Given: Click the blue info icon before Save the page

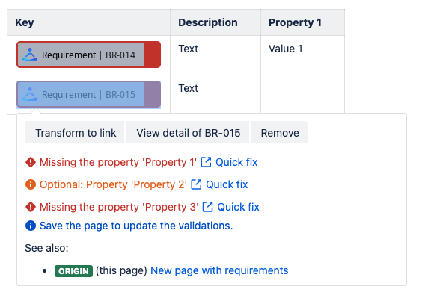Looking at the screenshot, I should pos(31,226).
